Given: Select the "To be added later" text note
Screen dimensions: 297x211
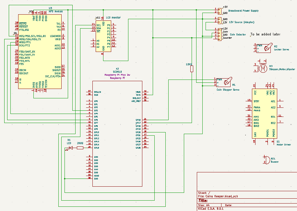Looking at the screenshot, I should [265, 34].
